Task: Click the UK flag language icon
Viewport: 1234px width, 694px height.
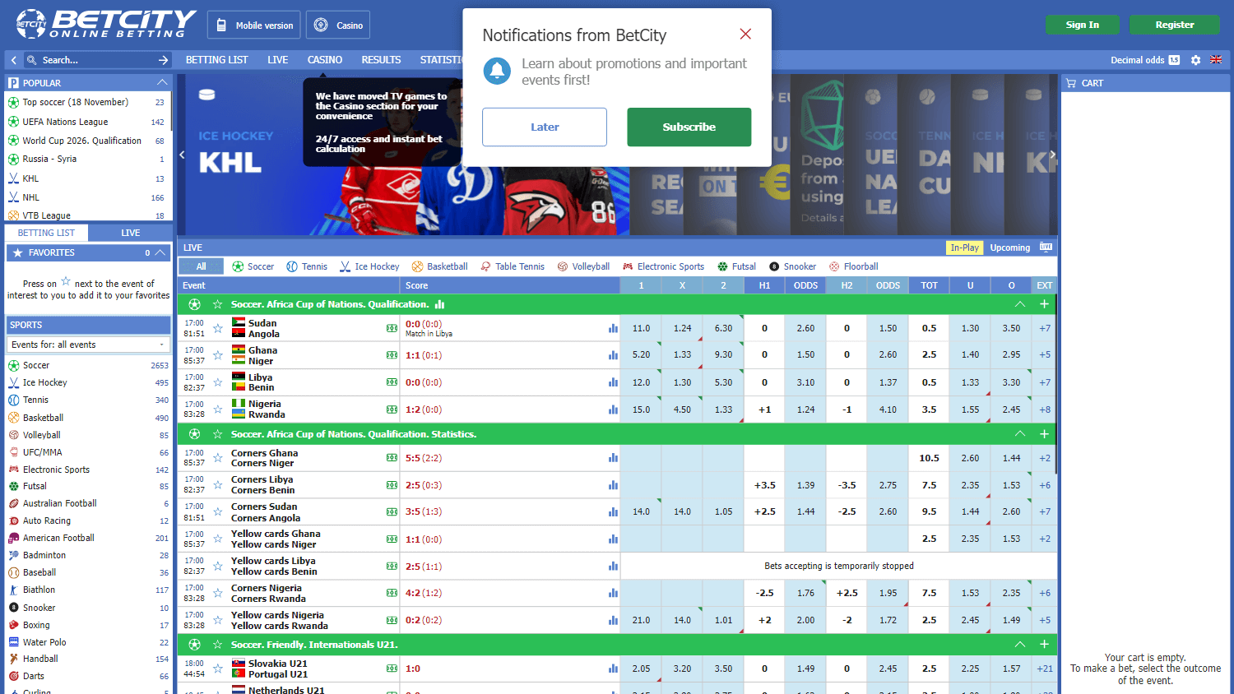Action: tap(1216, 60)
